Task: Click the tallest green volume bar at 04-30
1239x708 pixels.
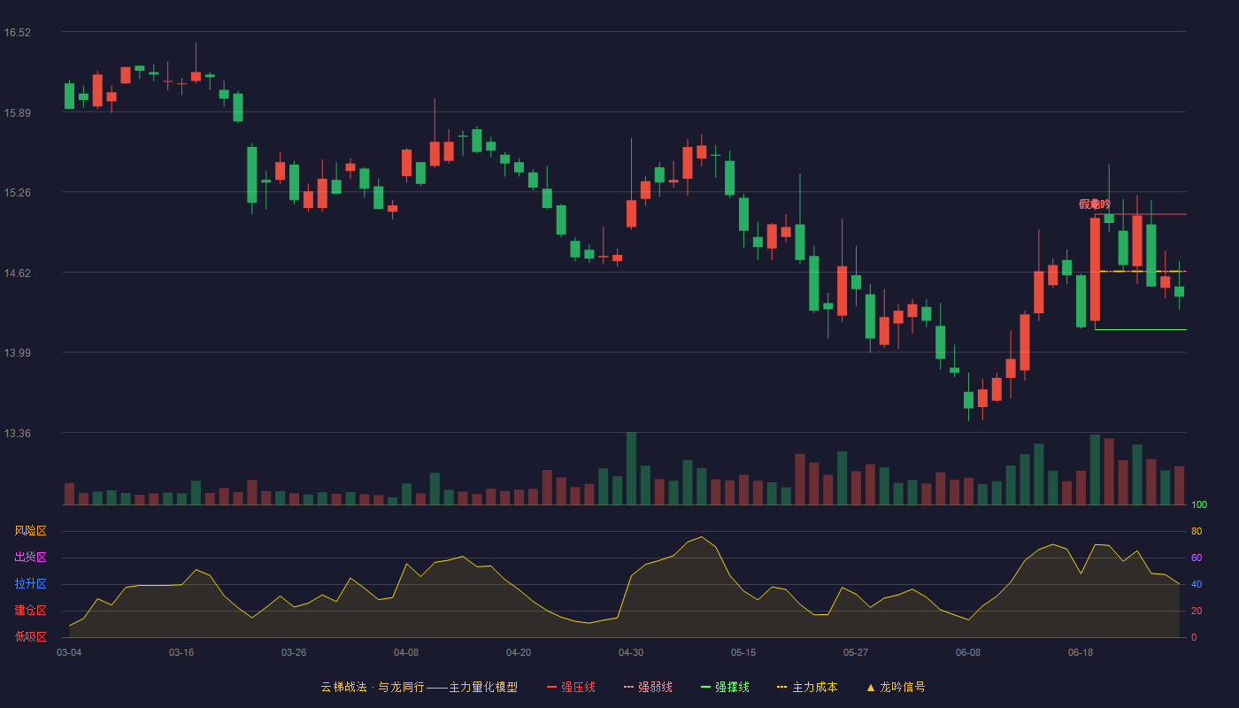Action: point(631,468)
